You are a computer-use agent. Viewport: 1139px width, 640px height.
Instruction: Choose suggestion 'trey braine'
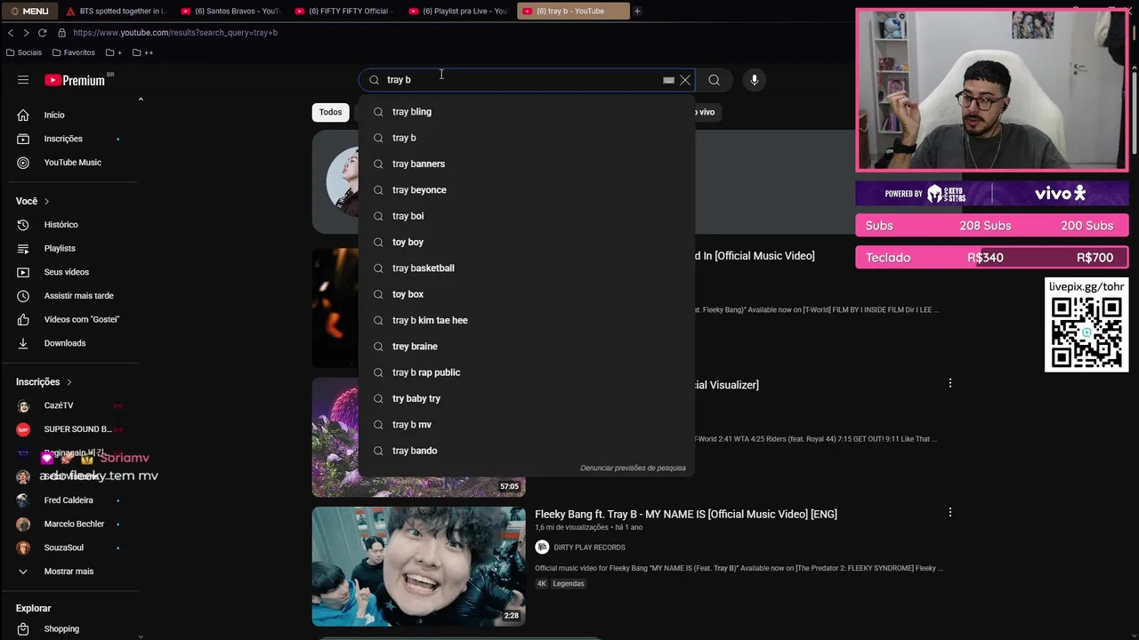pyautogui.click(x=527, y=347)
